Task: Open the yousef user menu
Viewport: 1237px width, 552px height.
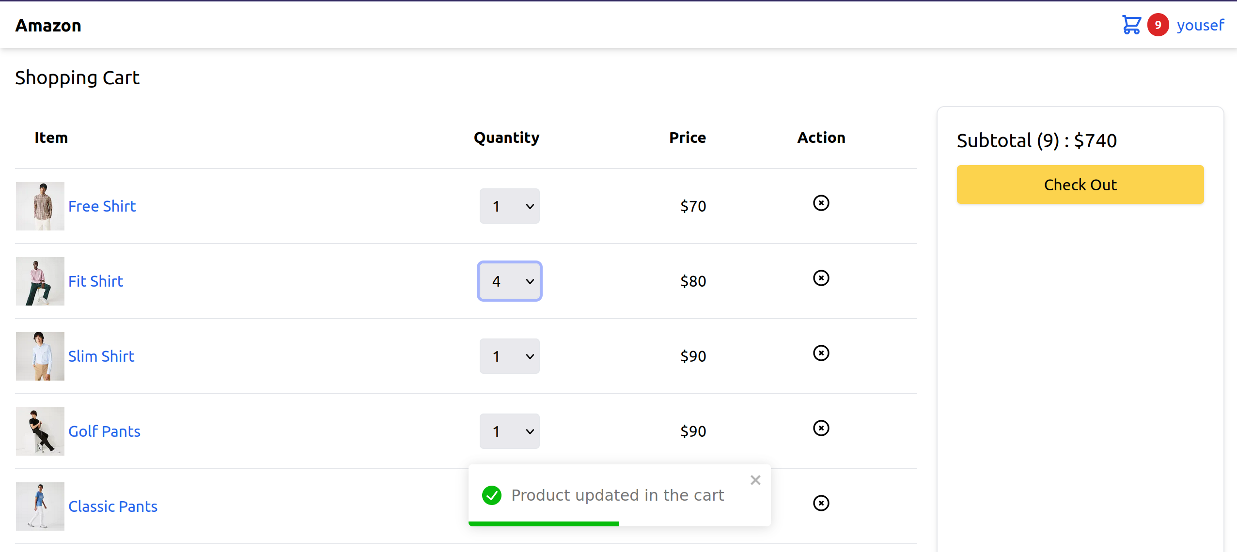Action: coord(1200,25)
